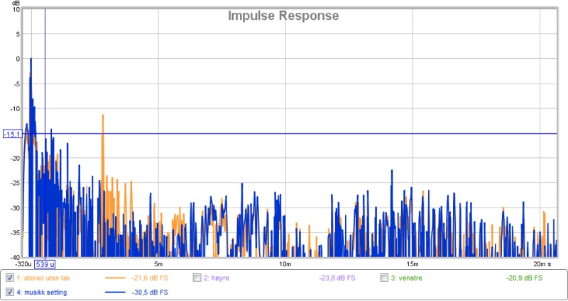
Task: Click the -30,5 dB FS value
Action: (x=150, y=292)
